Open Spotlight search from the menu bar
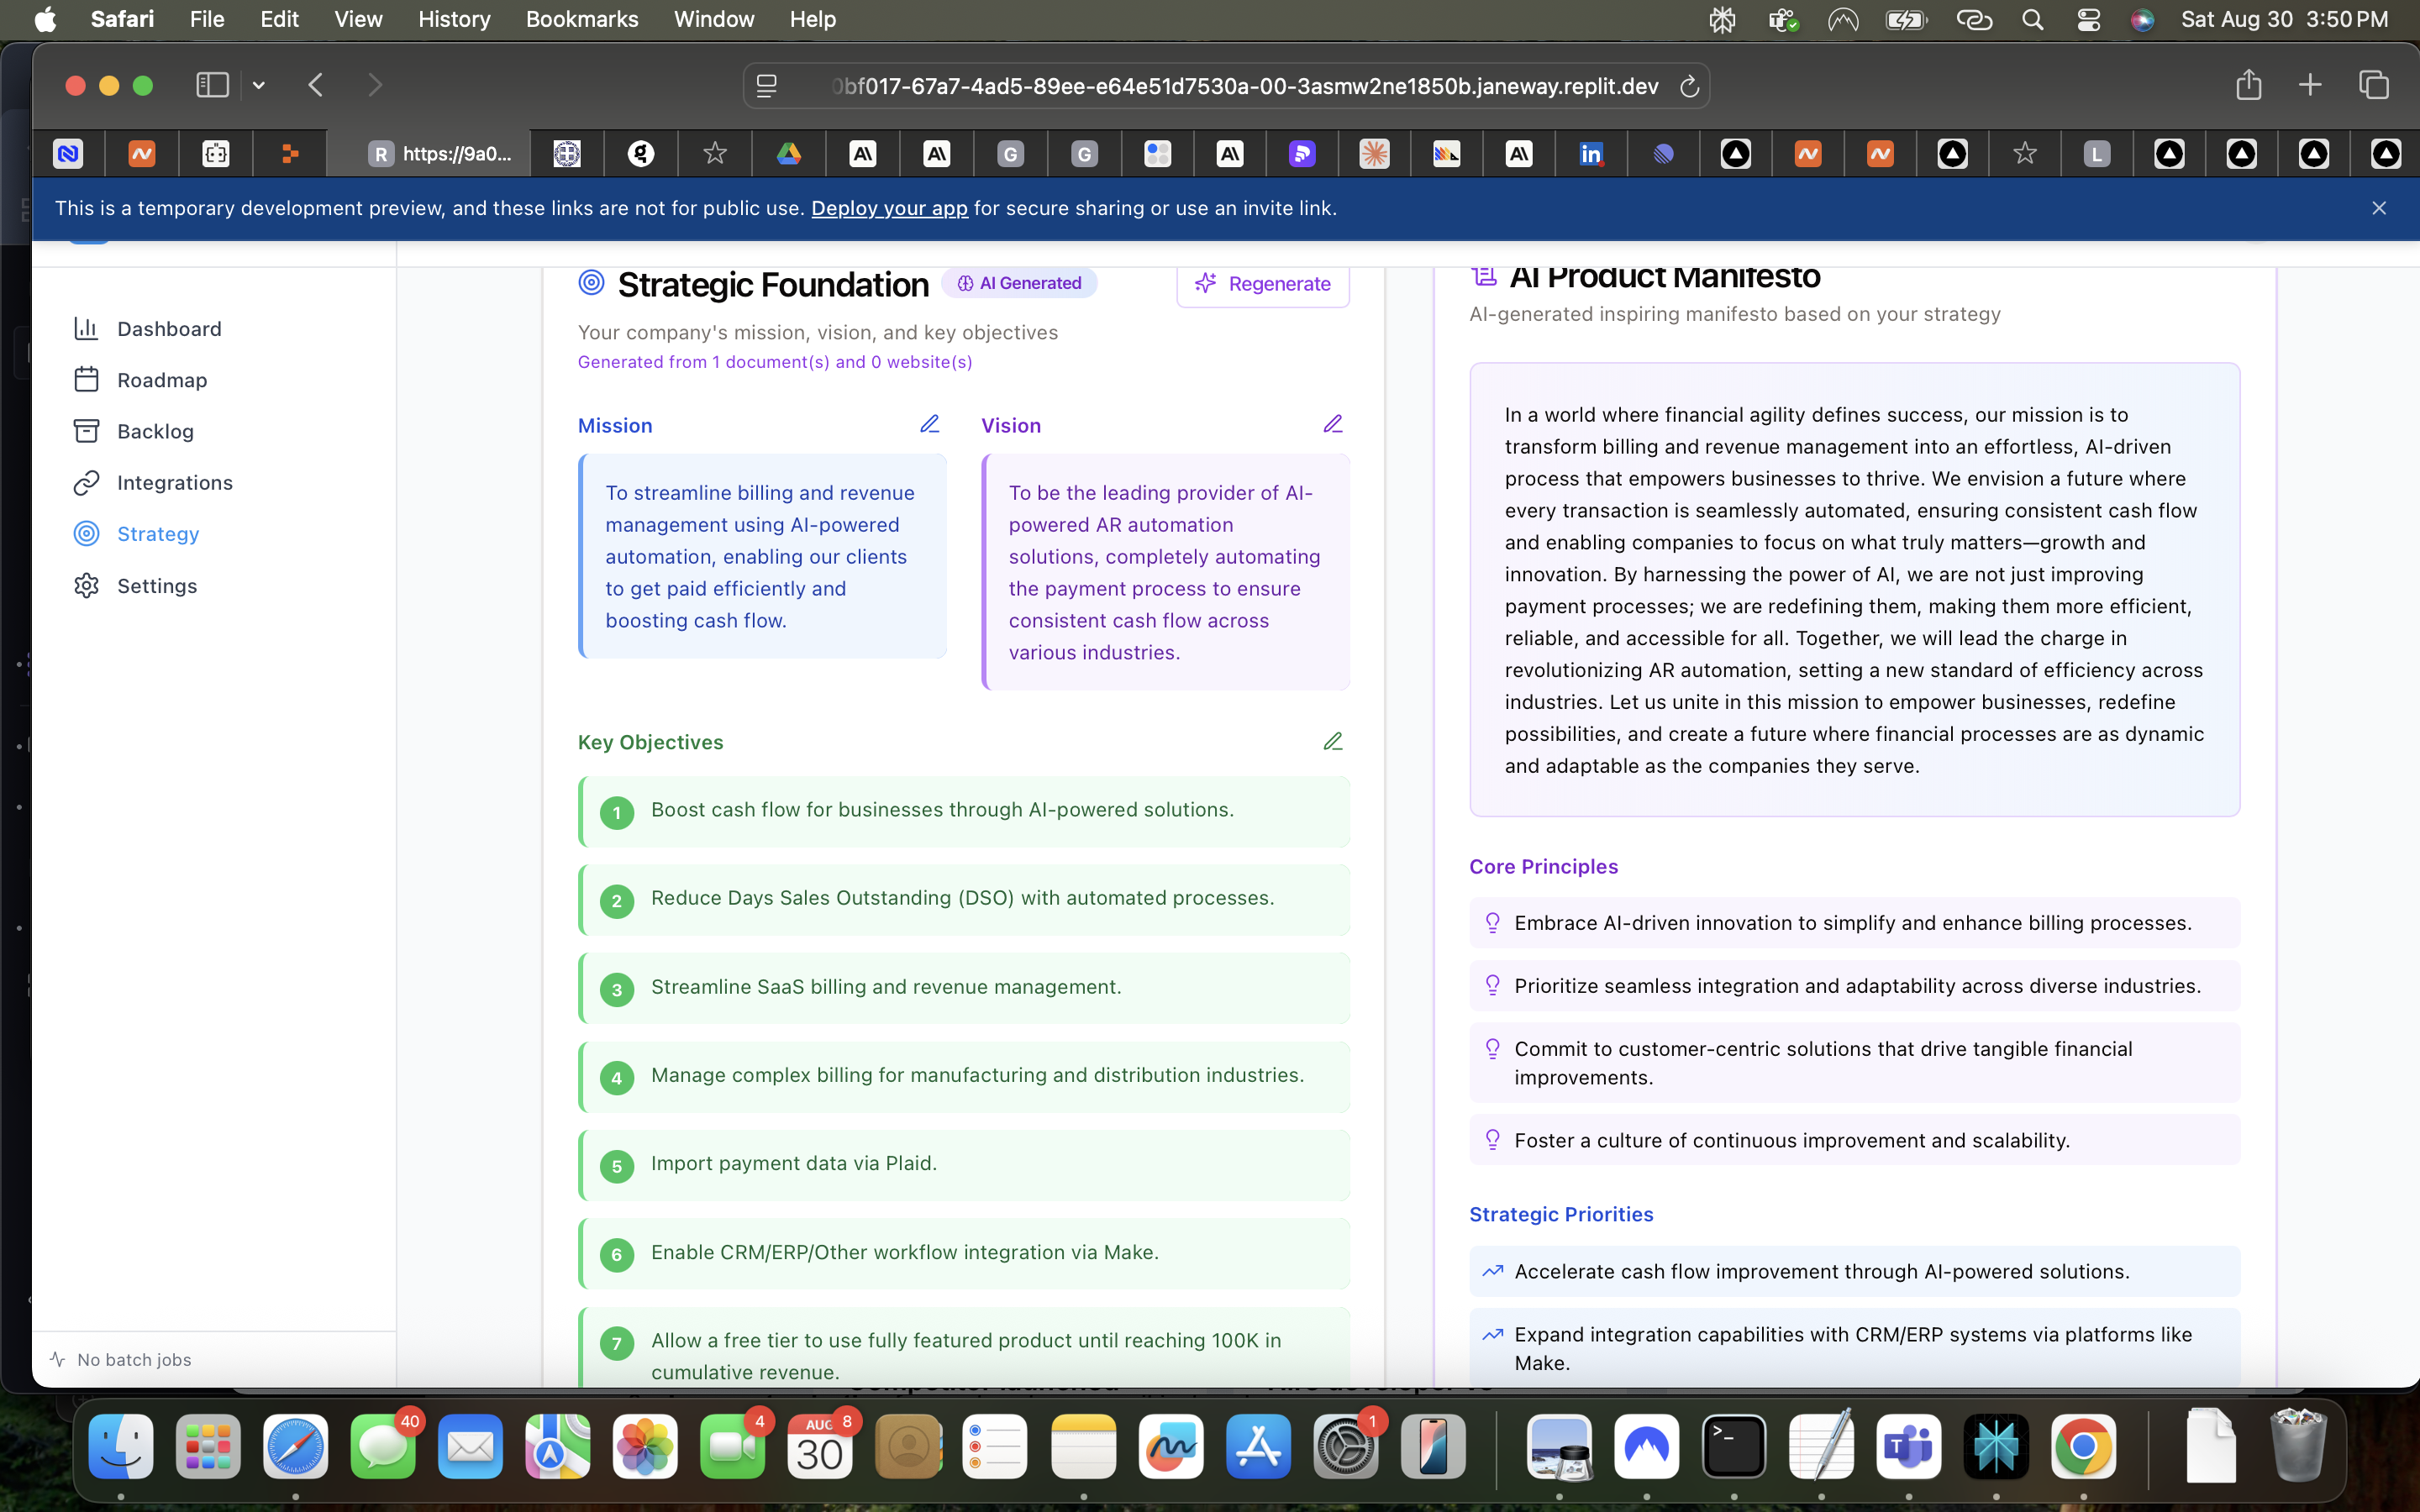2420x1512 pixels. tap(2032, 19)
